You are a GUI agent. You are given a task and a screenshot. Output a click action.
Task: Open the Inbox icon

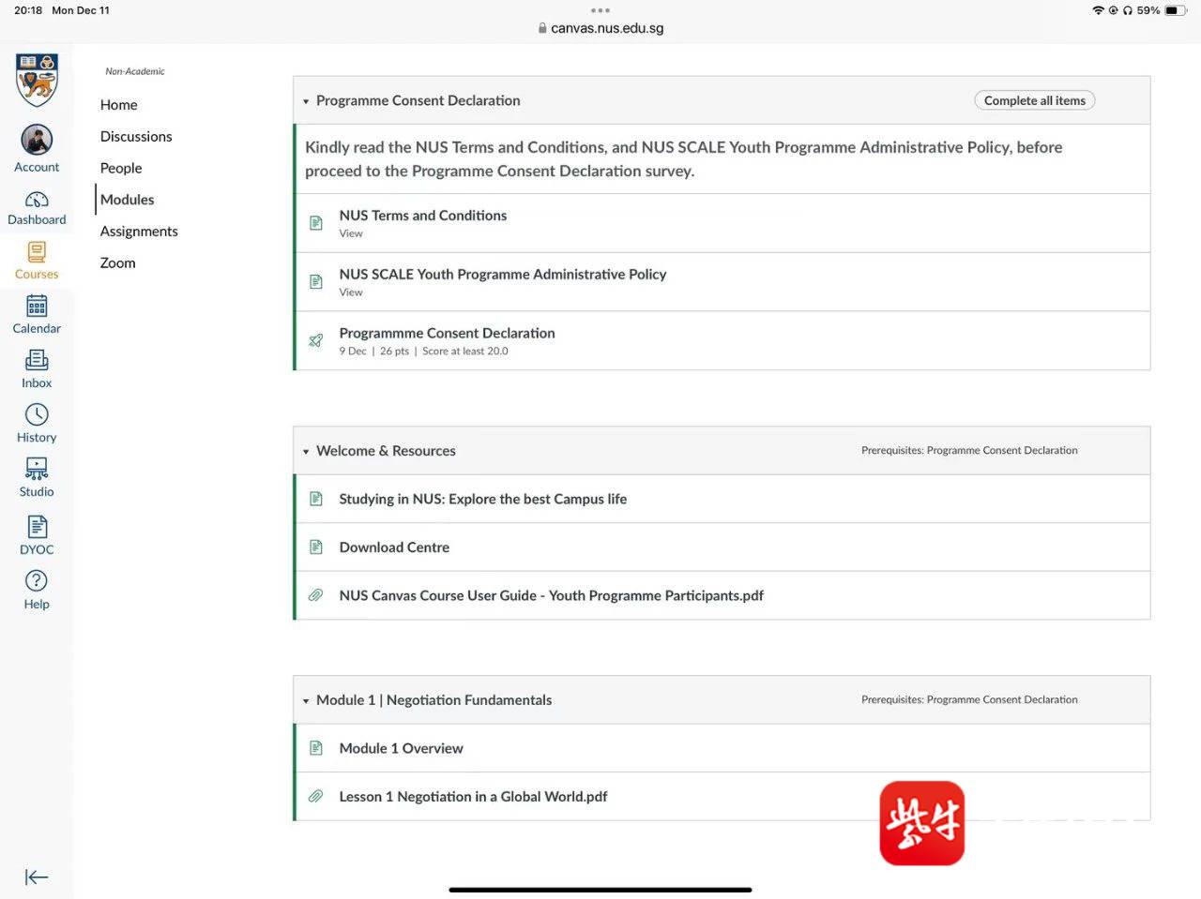coord(37,360)
